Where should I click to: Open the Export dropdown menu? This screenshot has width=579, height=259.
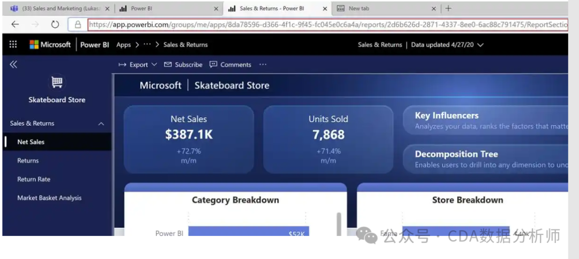pos(138,64)
